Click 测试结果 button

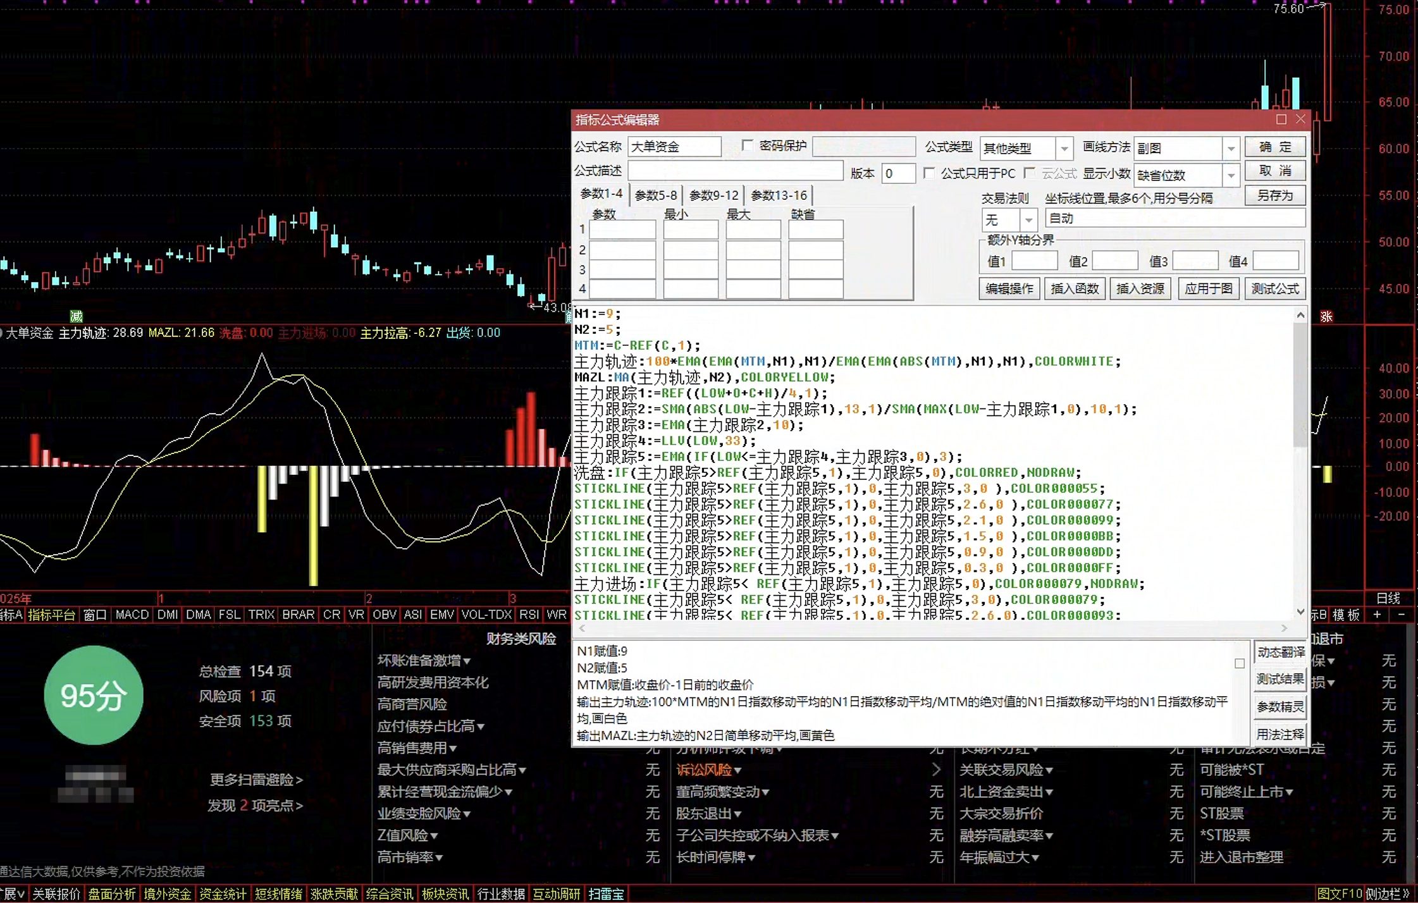pyautogui.click(x=1281, y=679)
